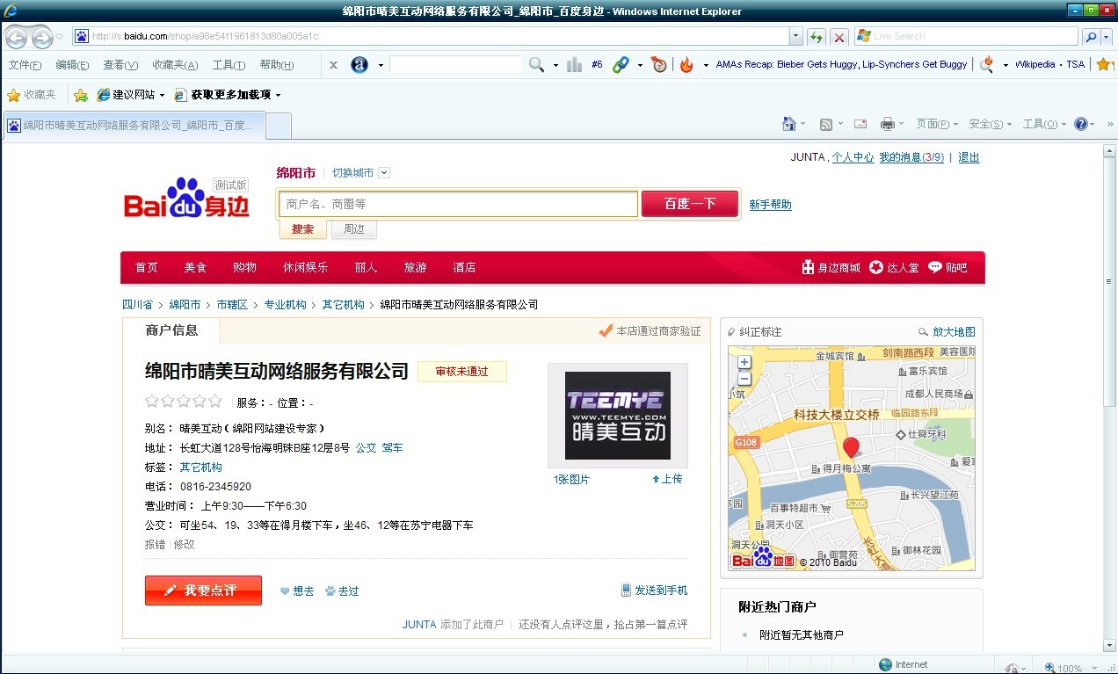
Task: Open the 安全(S) dropdown menu
Action: [990, 124]
